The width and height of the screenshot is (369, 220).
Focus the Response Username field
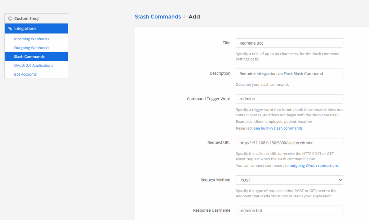tap(289, 210)
